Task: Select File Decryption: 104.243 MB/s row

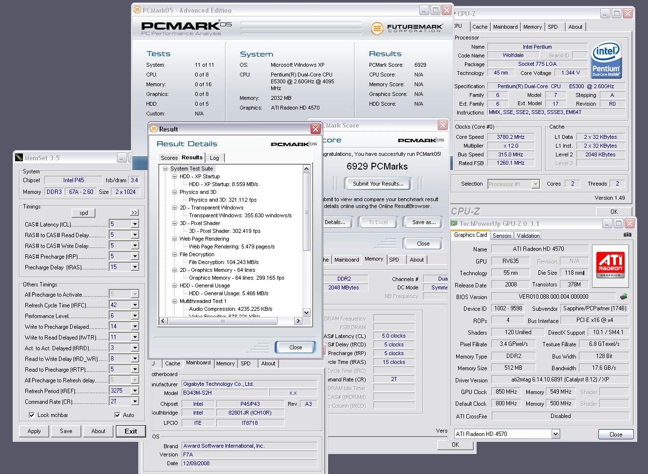Action: pyautogui.click(x=223, y=262)
